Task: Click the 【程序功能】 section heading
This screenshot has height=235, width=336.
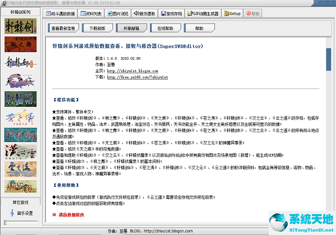Action: (66, 100)
